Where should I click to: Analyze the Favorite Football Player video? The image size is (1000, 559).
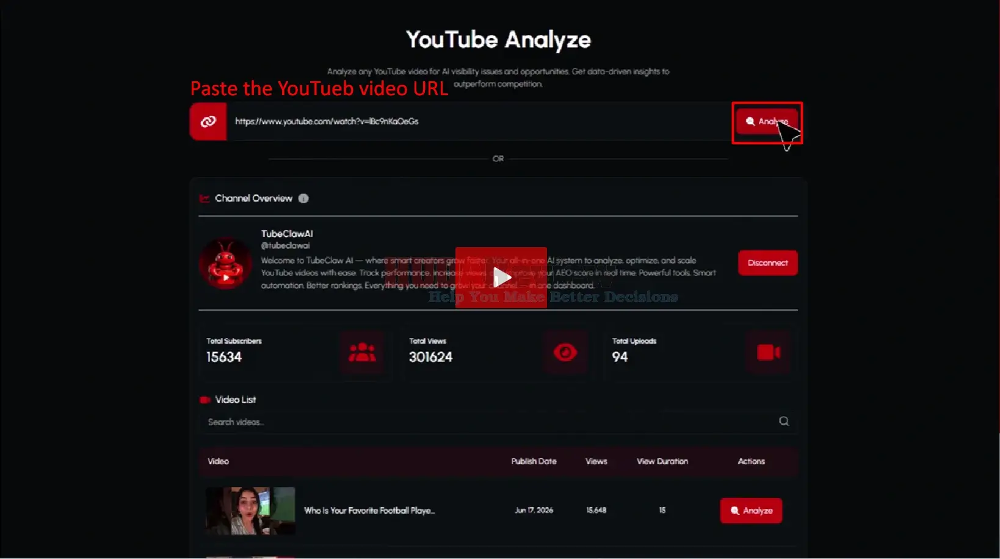click(751, 511)
